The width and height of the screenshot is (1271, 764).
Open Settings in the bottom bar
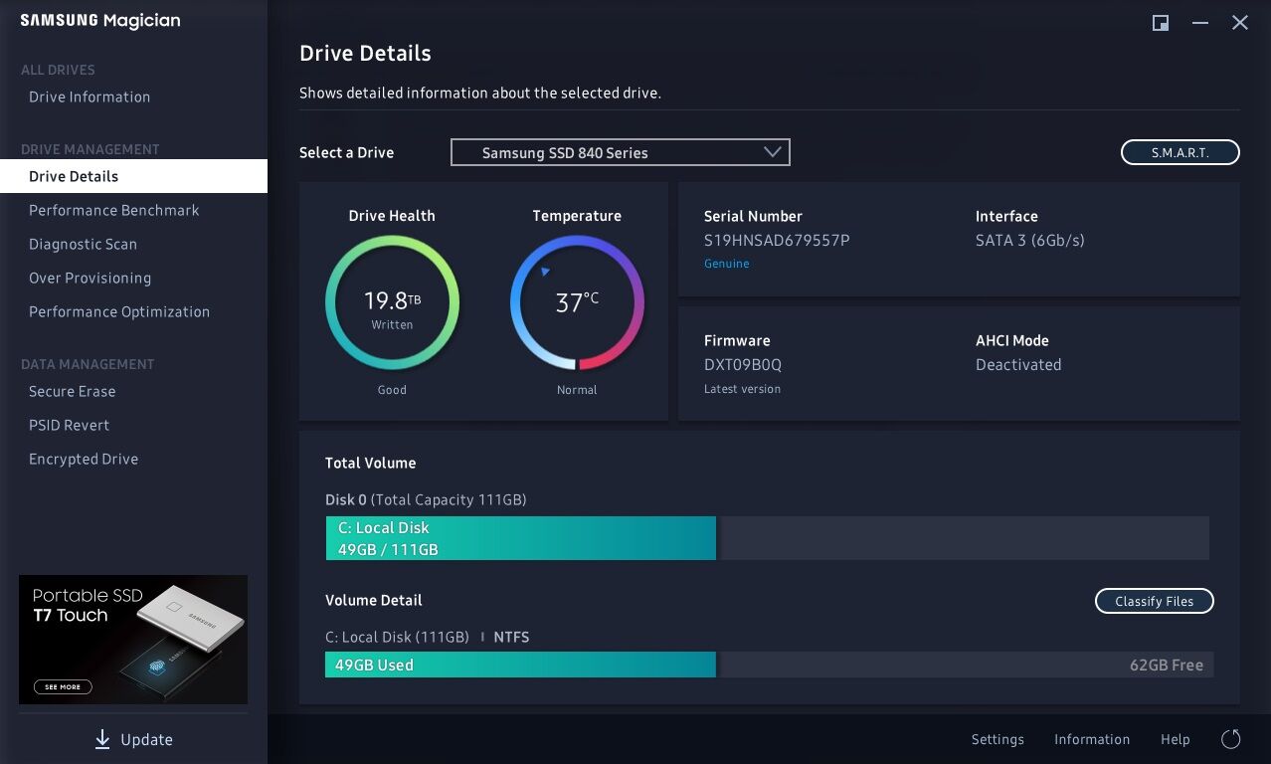coord(998,739)
